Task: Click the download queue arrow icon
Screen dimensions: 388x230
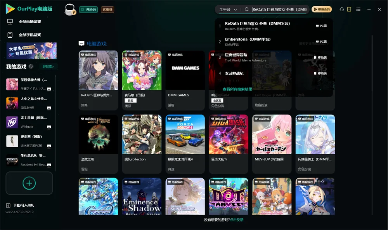Action: 8,206
